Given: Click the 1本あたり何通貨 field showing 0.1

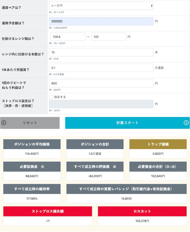Looking at the screenshot, I should point(101,68).
